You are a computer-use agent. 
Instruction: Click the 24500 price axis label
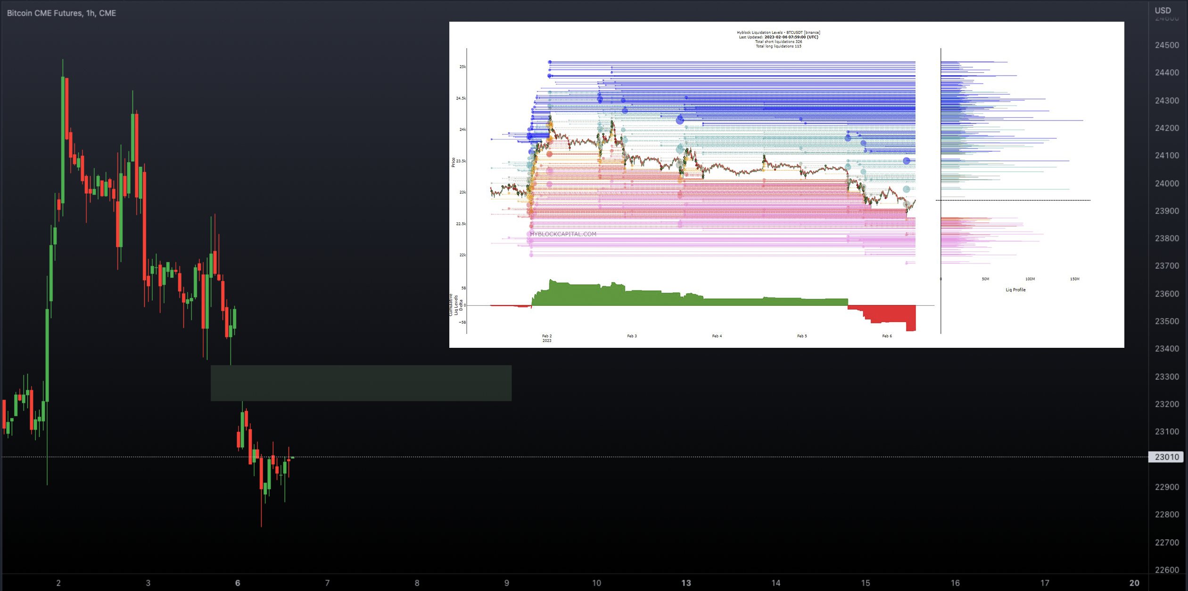pos(1166,45)
